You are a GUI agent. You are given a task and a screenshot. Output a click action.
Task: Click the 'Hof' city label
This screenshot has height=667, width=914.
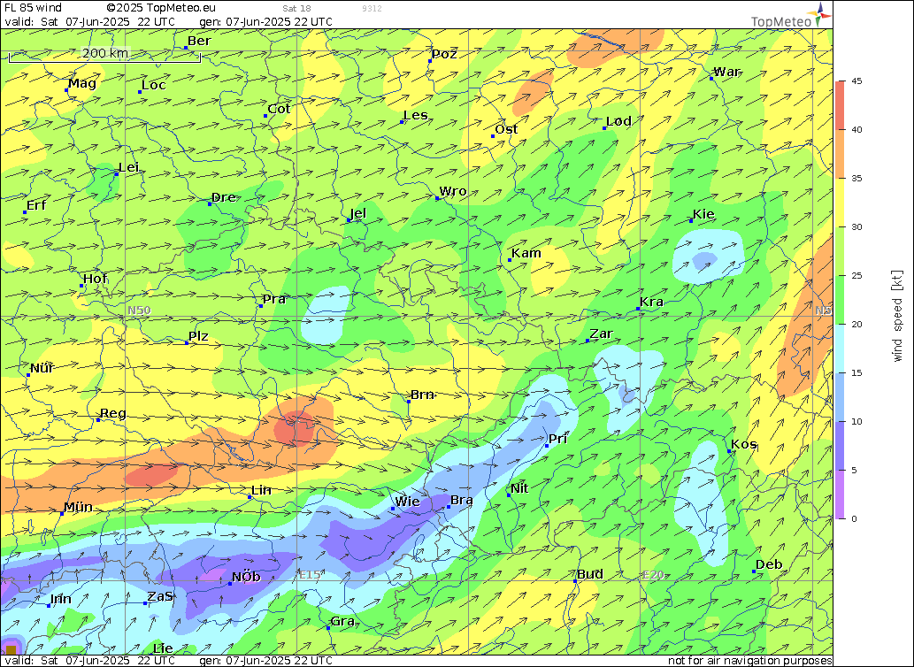(x=95, y=279)
